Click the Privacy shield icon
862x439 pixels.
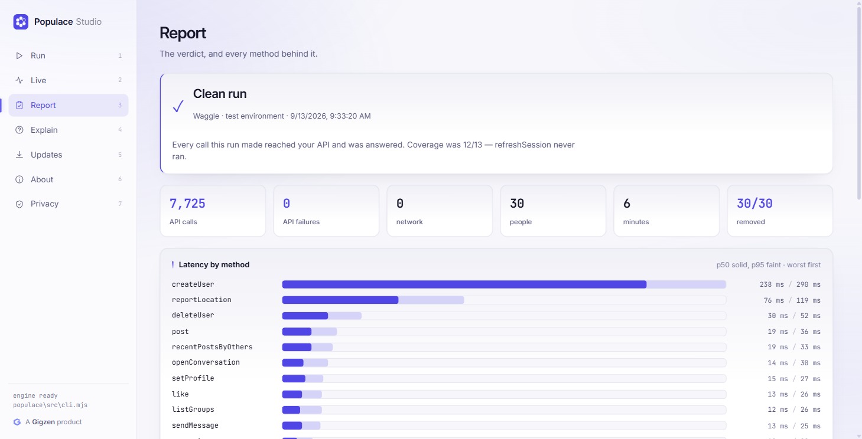point(19,204)
